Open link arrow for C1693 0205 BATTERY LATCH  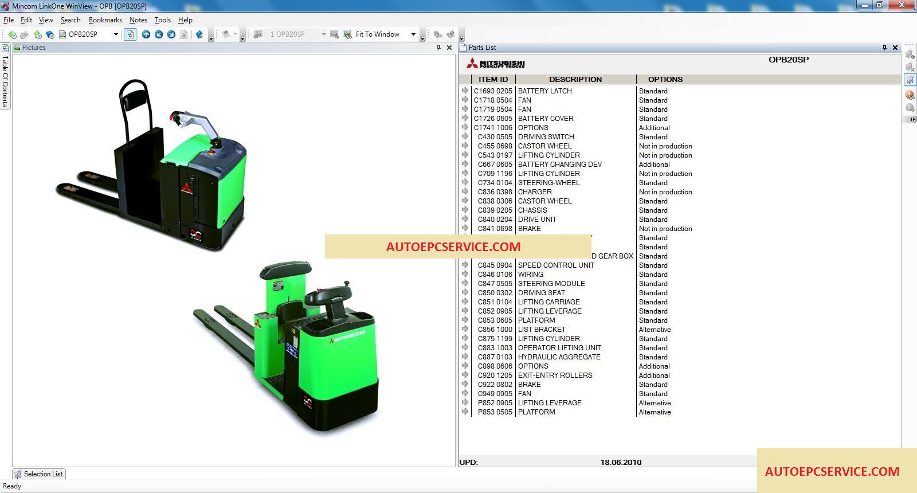465,91
